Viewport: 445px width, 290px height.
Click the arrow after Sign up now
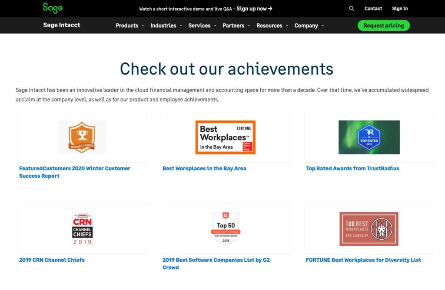270,9
